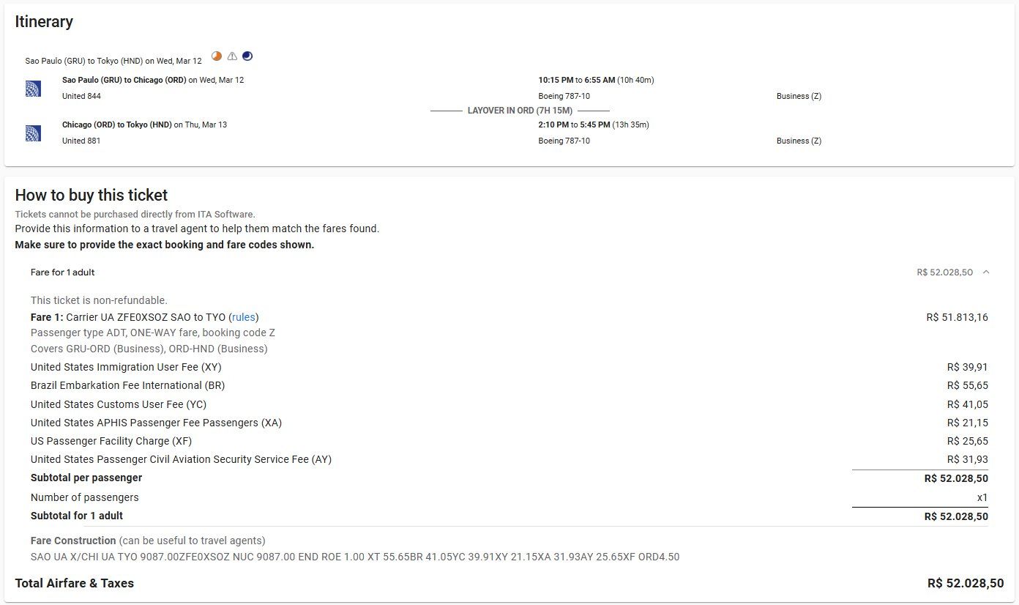1019x605 pixels.
Task: Open the fare rules link
Action: (245, 317)
